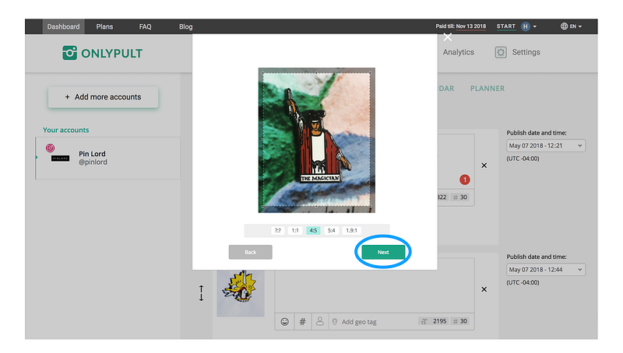Open the May 07 2018 - 12:21 date dropdown
Viewport: 623px width, 353px height.
tap(546, 145)
